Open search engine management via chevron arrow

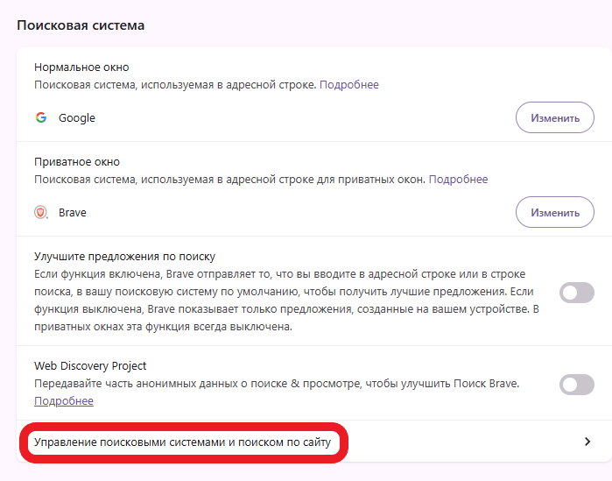click(x=587, y=442)
